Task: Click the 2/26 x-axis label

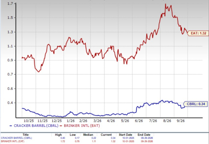Action: point(83,121)
